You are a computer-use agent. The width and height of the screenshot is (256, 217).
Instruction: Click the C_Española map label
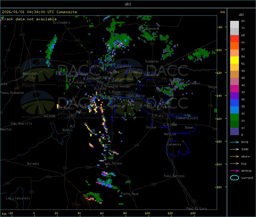point(123,66)
